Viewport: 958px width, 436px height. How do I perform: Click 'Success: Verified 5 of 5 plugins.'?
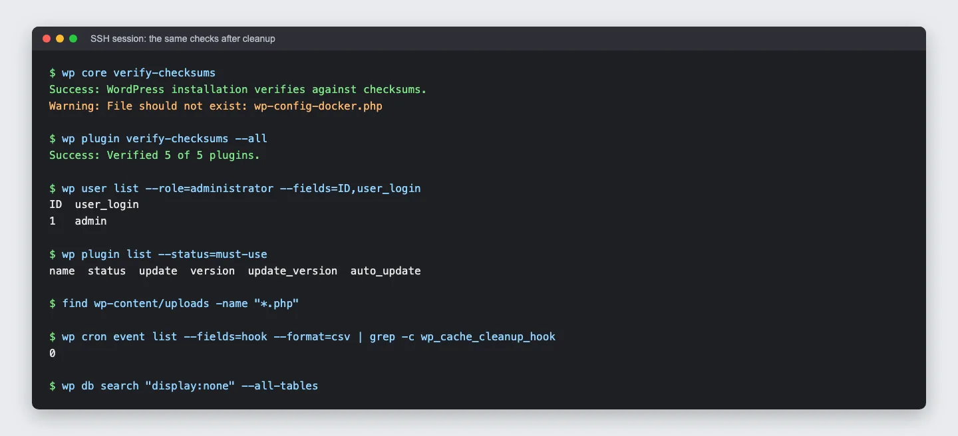click(154, 156)
